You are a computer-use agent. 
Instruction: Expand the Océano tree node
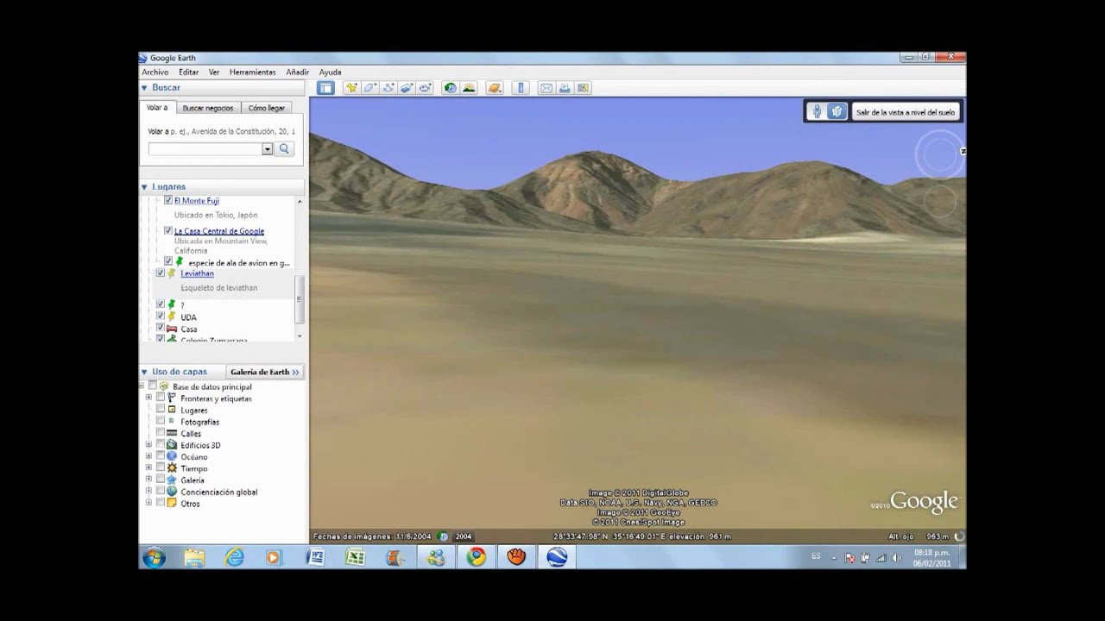point(148,456)
